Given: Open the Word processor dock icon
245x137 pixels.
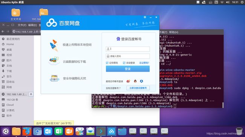Looking at the screenshot, I should point(48,131).
